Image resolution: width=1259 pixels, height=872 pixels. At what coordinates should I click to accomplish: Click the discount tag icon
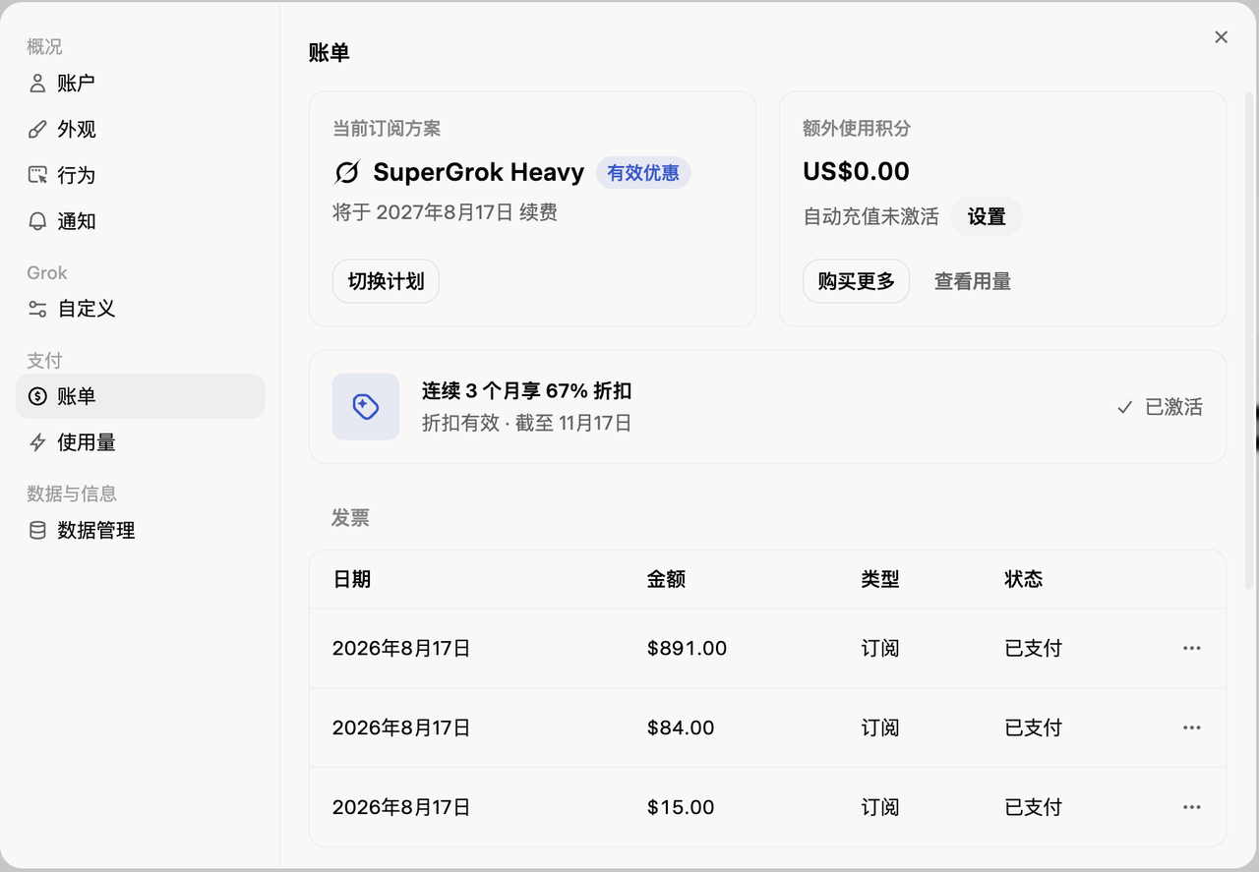point(366,406)
